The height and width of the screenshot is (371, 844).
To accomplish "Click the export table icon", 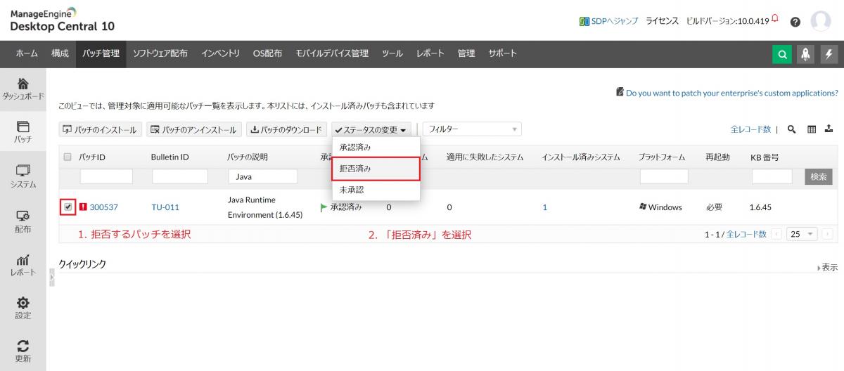I will pyautogui.click(x=829, y=129).
